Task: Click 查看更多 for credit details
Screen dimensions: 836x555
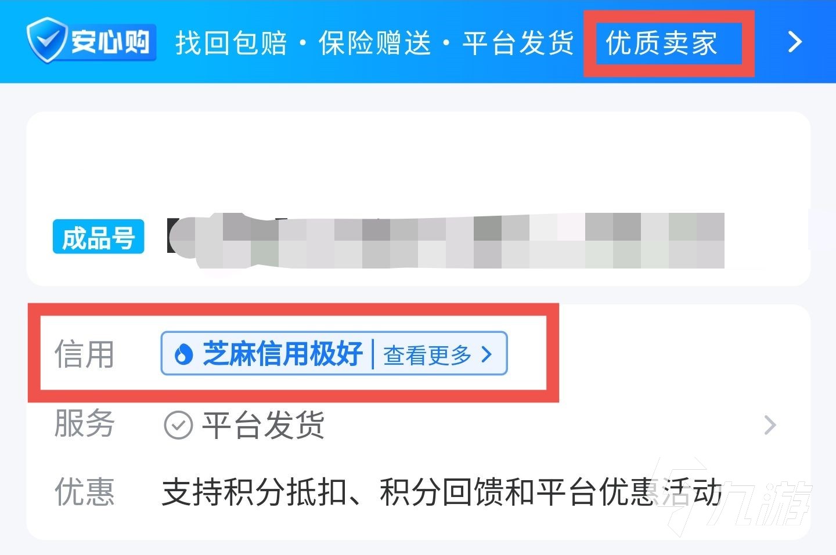Action: tap(427, 355)
